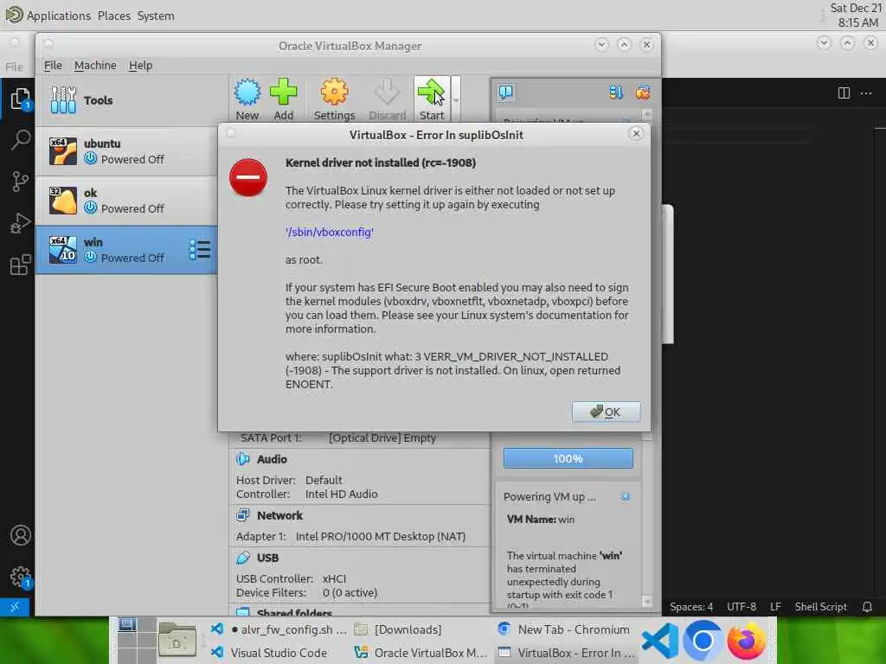Launch Chromium from panel launcher icon
The height and width of the screenshot is (664, 886).
[703, 641]
